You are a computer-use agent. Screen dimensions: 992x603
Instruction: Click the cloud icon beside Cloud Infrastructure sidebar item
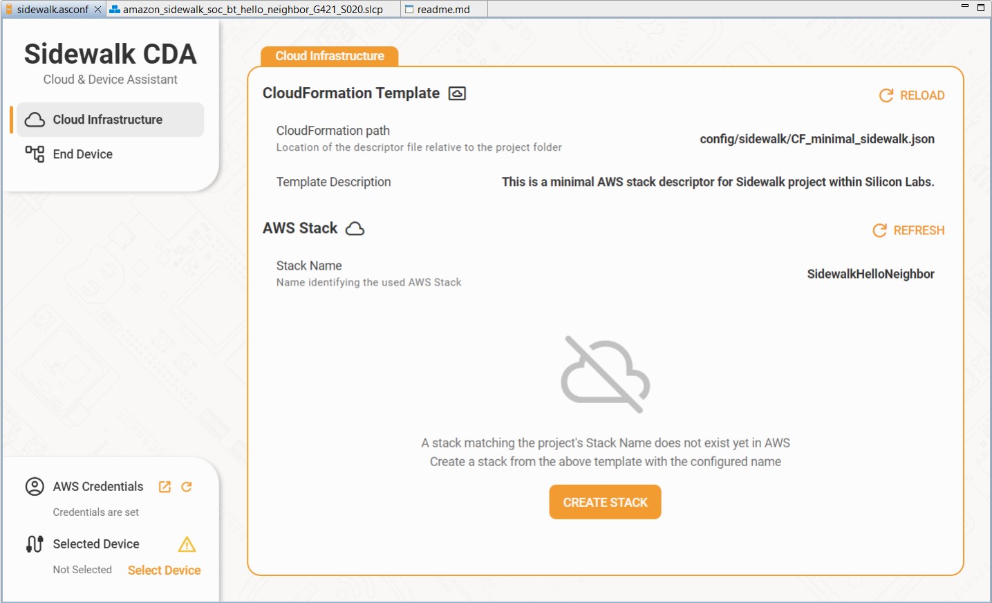[x=35, y=120]
